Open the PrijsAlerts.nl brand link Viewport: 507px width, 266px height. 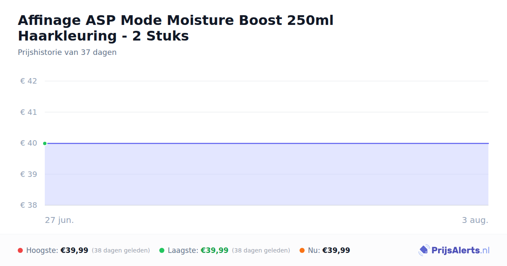pyautogui.click(x=454, y=250)
